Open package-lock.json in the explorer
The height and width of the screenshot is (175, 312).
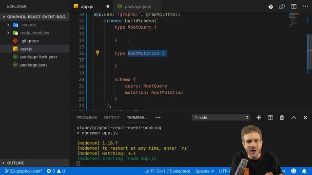(x=35, y=57)
